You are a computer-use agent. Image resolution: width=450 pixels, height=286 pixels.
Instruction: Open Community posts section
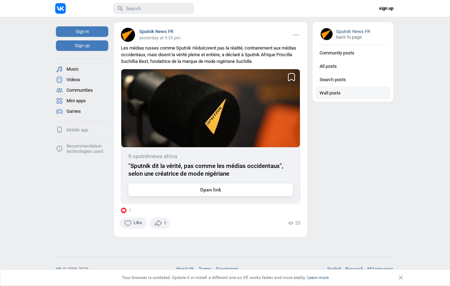pos(353,53)
